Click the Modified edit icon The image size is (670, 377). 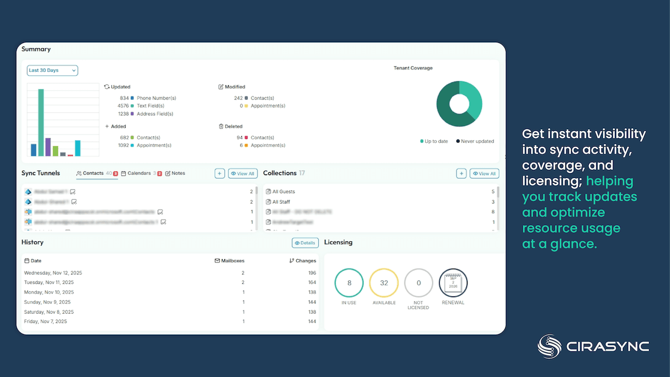click(221, 87)
